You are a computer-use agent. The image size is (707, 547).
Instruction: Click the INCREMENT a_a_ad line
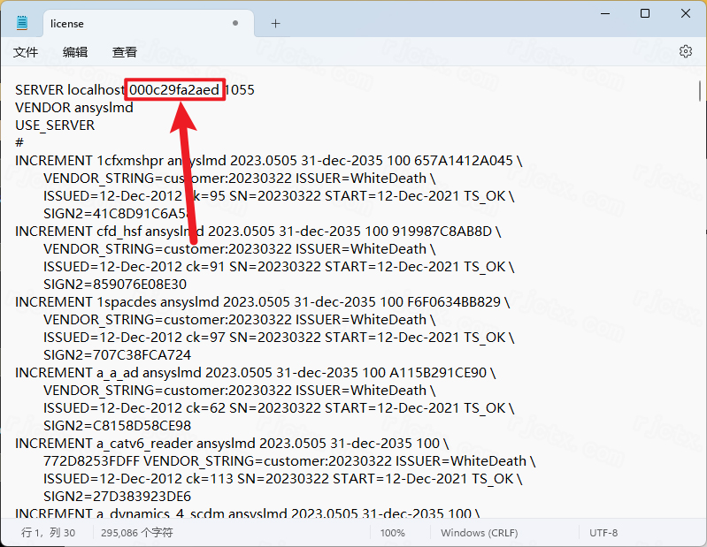click(255, 373)
